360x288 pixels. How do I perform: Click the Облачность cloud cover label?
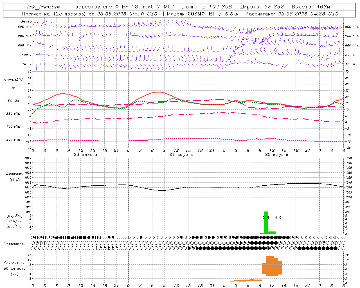point(14,244)
